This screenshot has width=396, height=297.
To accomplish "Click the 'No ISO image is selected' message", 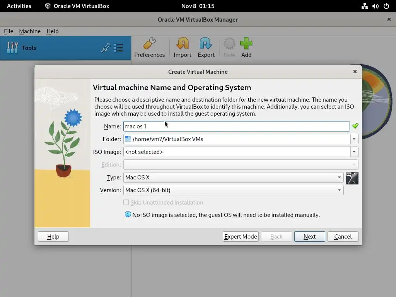I will pyautogui.click(x=226, y=215).
